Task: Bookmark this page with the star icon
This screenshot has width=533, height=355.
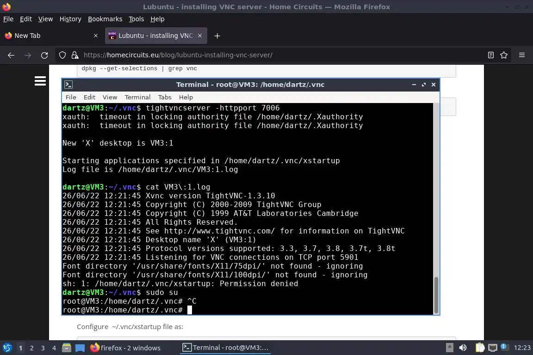Action: [504, 55]
